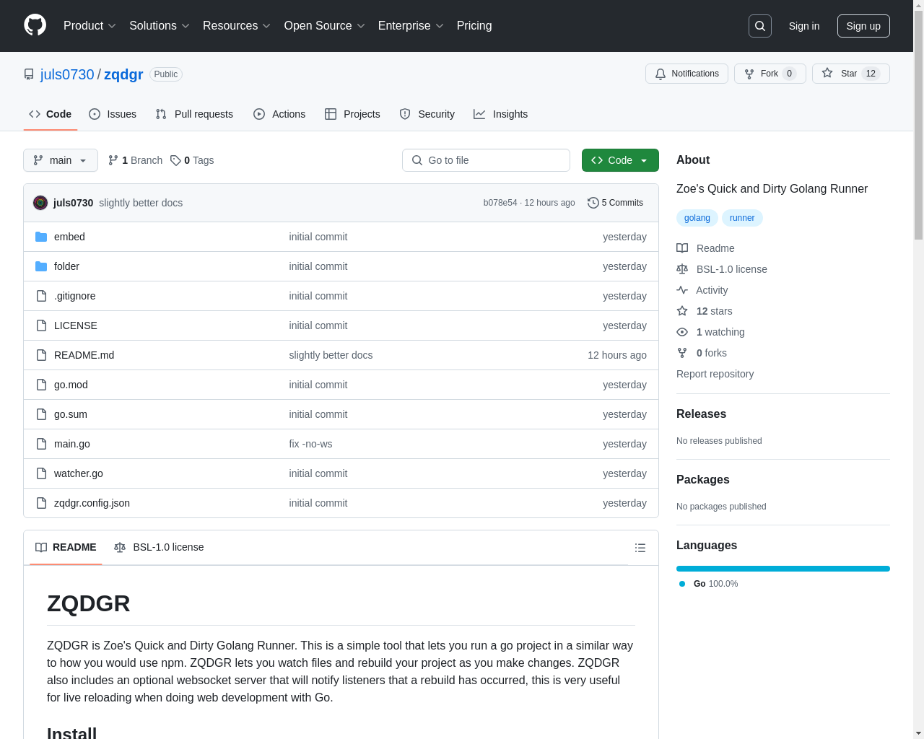Click the .gitignore file icon

(41, 296)
